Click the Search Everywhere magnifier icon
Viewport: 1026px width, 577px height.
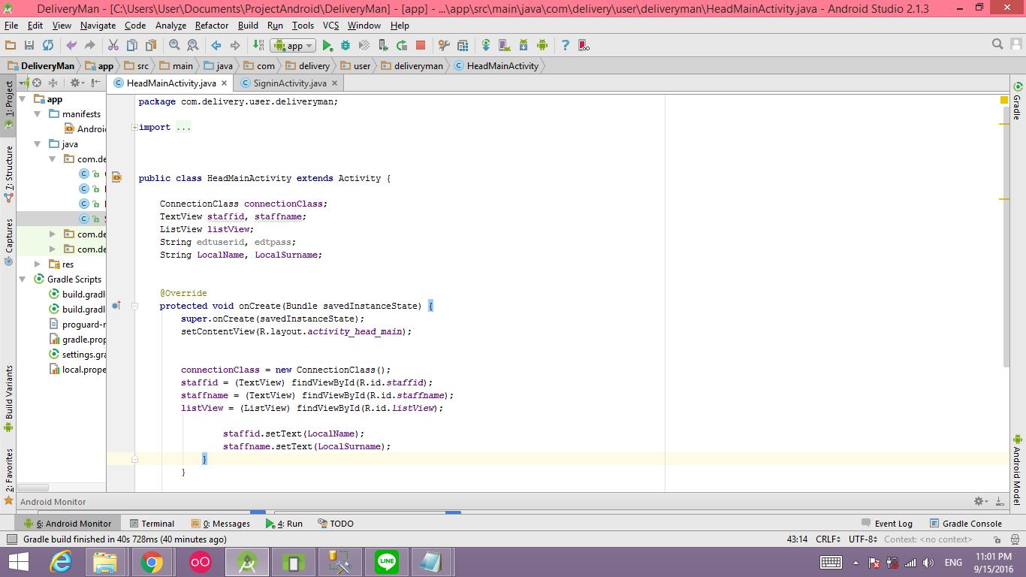pos(997,45)
